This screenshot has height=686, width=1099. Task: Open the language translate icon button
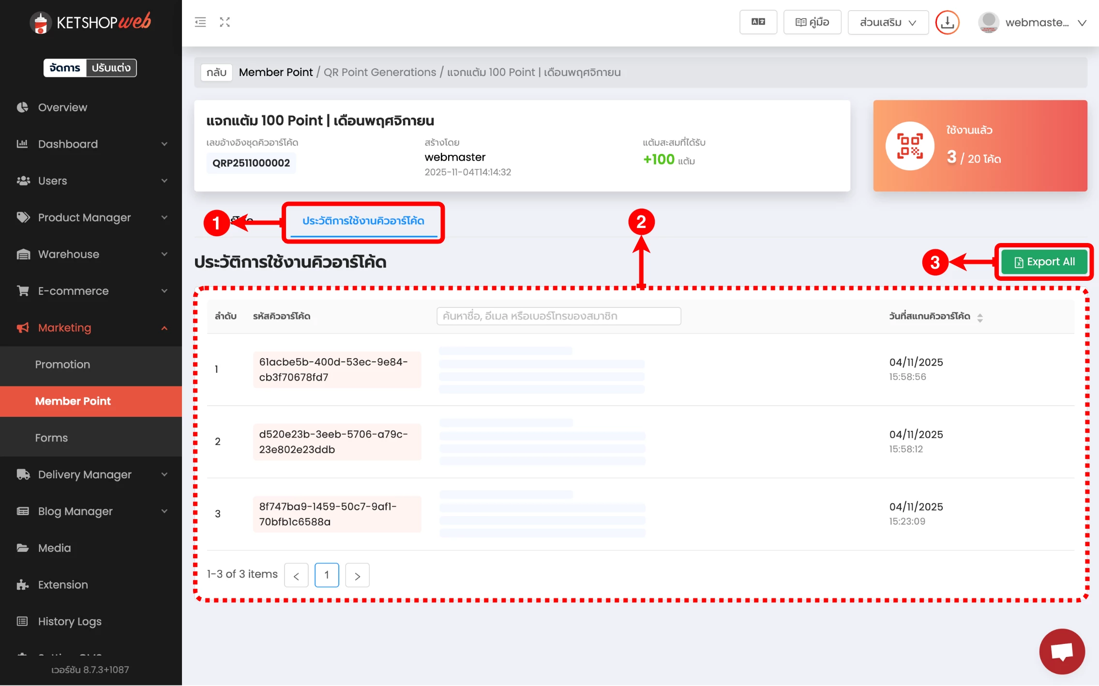[x=758, y=22]
